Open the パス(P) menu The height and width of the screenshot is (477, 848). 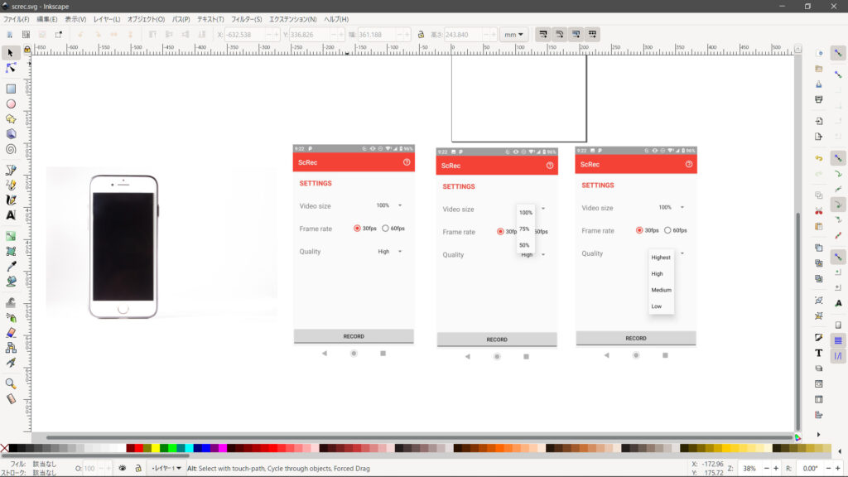(x=181, y=20)
